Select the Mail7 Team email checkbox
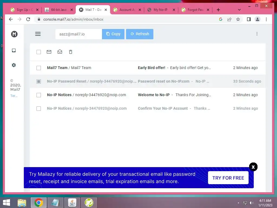 tap(38, 68)
